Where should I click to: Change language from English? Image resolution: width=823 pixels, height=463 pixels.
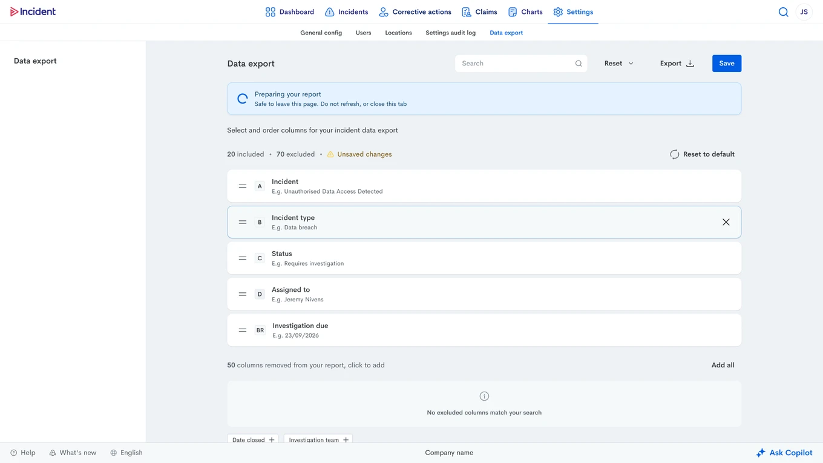(126, 453)
